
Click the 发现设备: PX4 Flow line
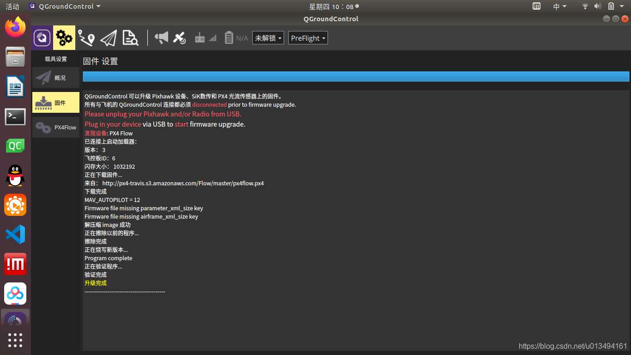(x=109, y=133)
